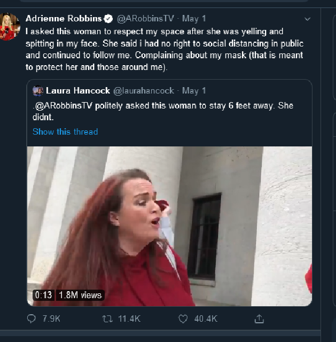Click the 11.4K retweets count

click(129, 318)
